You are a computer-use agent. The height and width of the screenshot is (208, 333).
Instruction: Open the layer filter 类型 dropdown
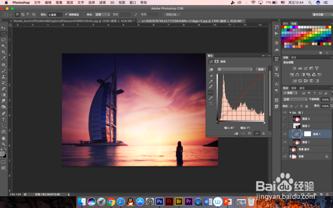coord(290,93)
